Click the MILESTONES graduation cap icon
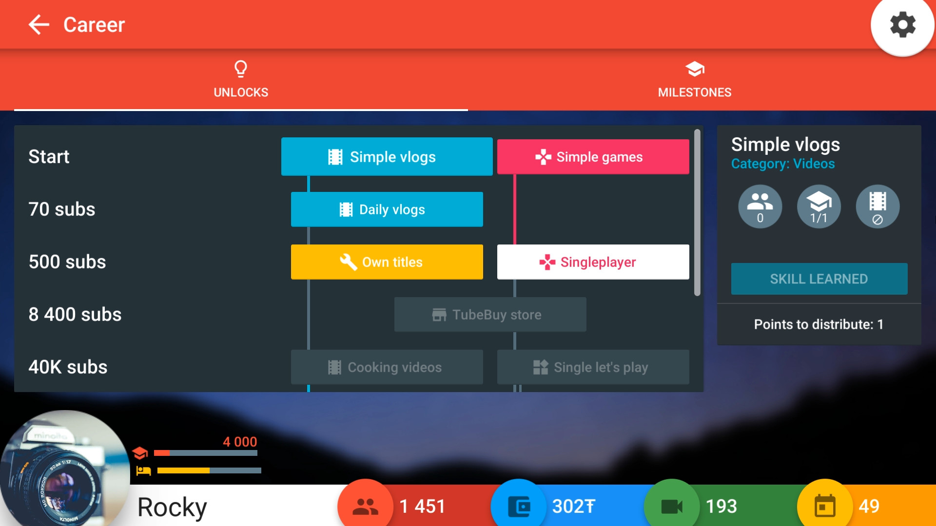 click(694, 69)
